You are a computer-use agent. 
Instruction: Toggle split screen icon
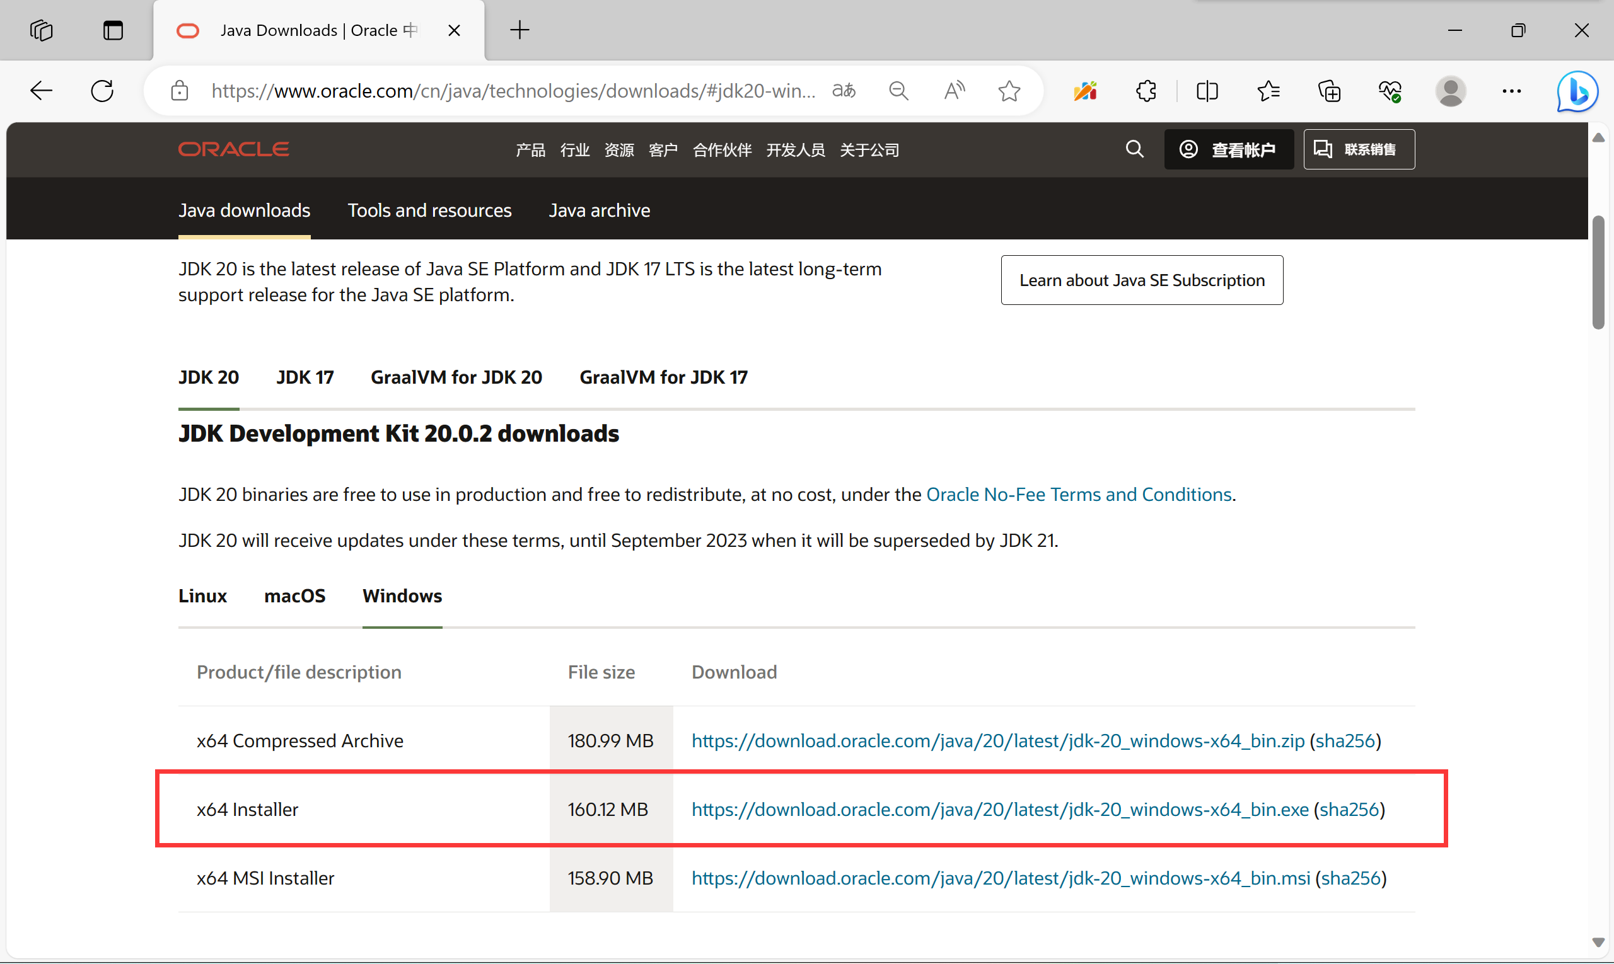(1207, 91)
